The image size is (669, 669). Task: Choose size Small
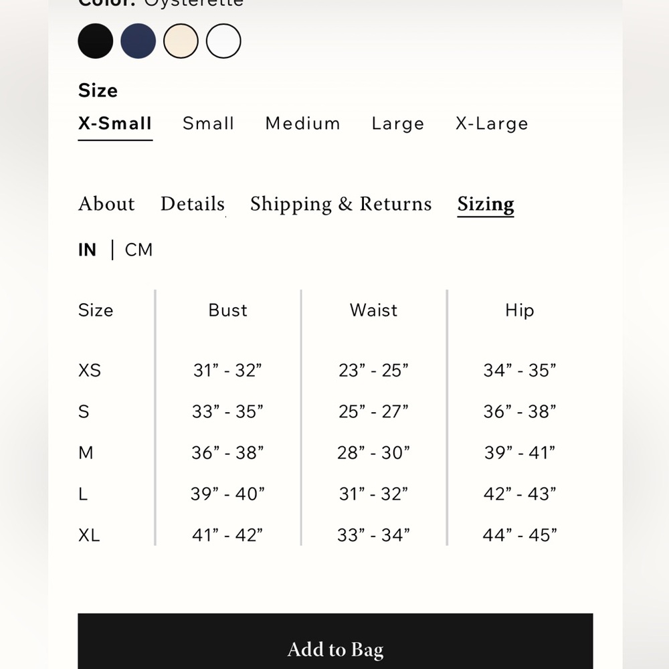208,124
